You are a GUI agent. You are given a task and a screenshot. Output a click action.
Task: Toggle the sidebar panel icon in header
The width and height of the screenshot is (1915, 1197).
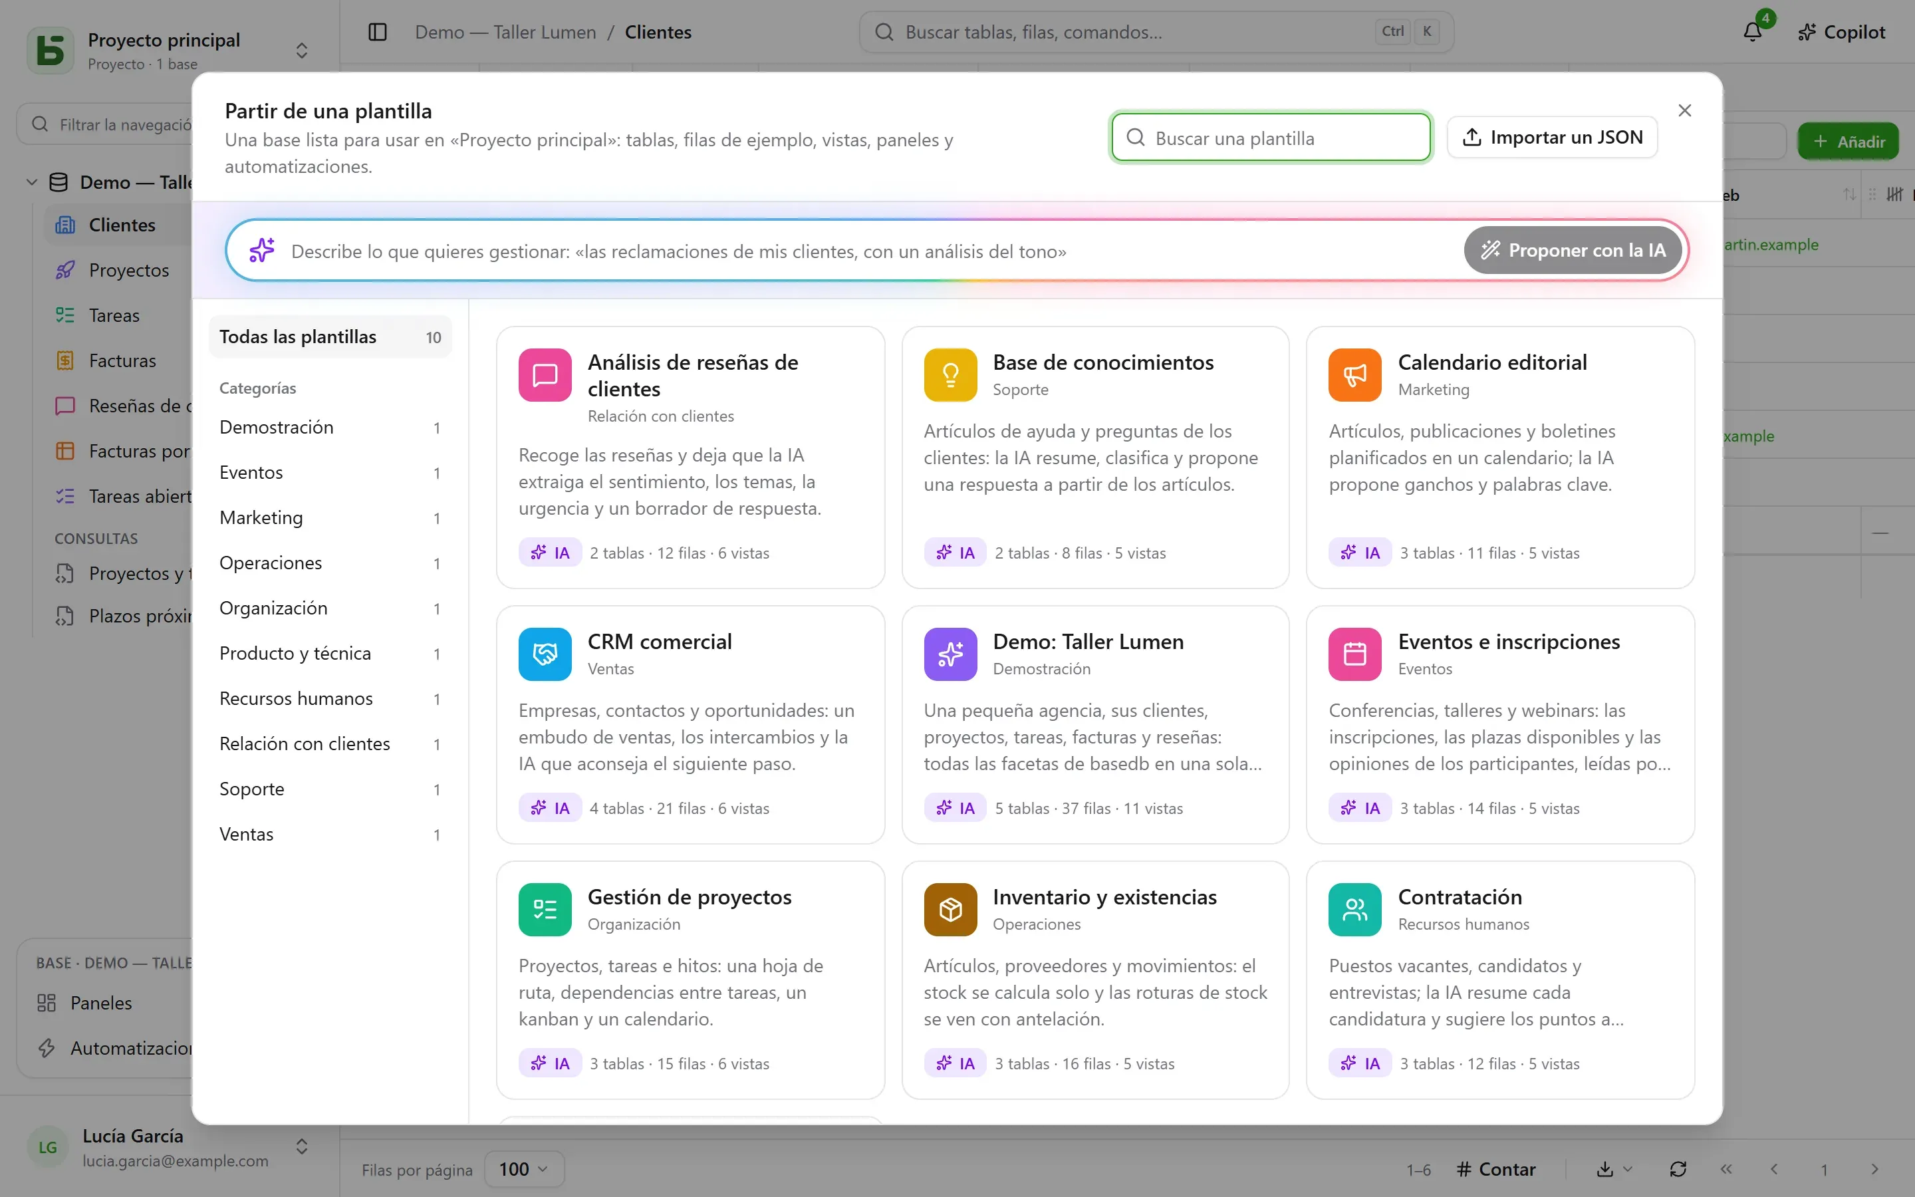pos(378,32)
